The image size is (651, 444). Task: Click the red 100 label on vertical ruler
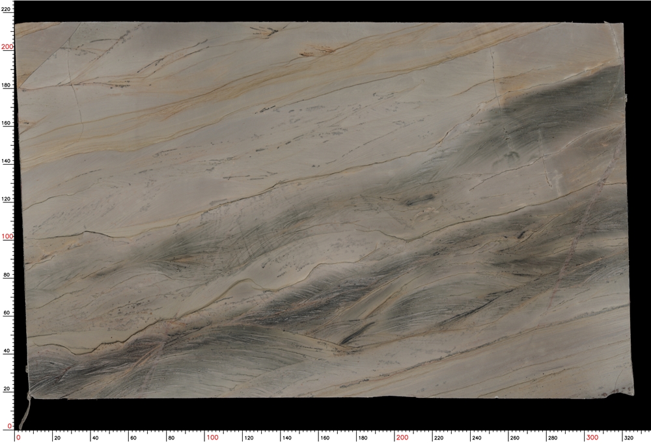(x=7, y=237)
